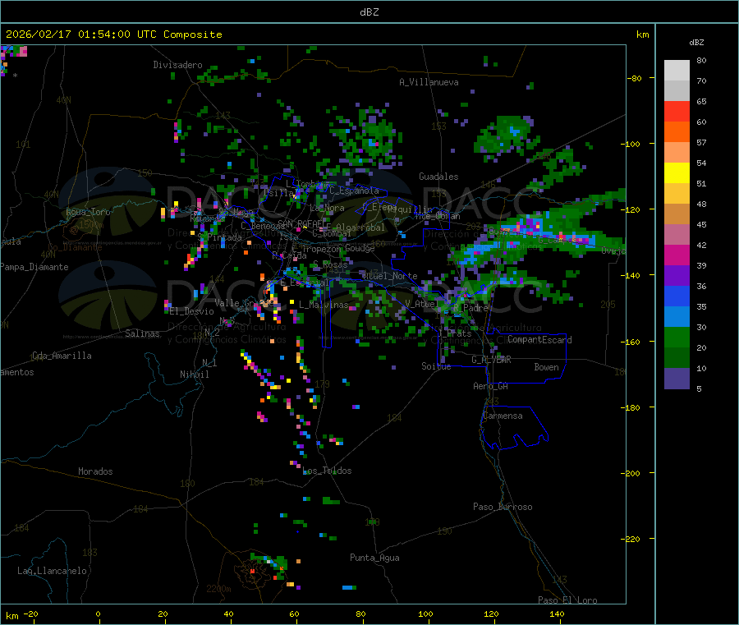
Task: Select the green 20-30 dBZ legend band
Action: (x=677, y=337)
